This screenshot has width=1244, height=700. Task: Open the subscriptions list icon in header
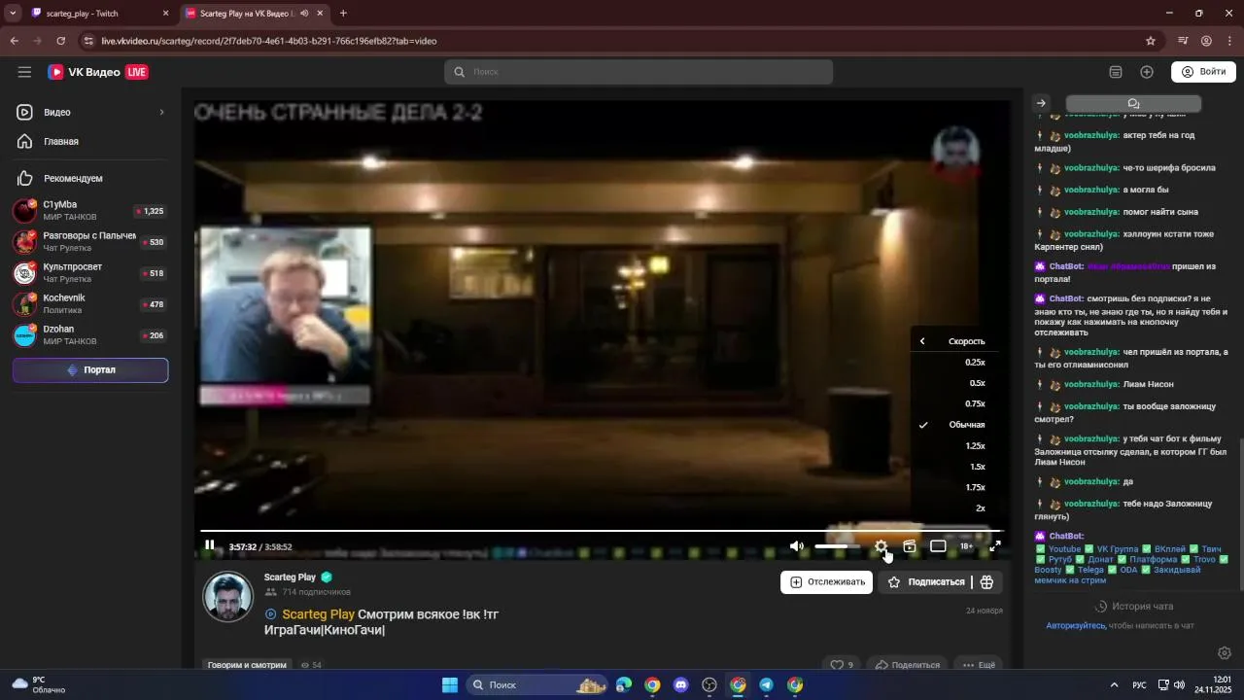click(x=1116, y=72)
